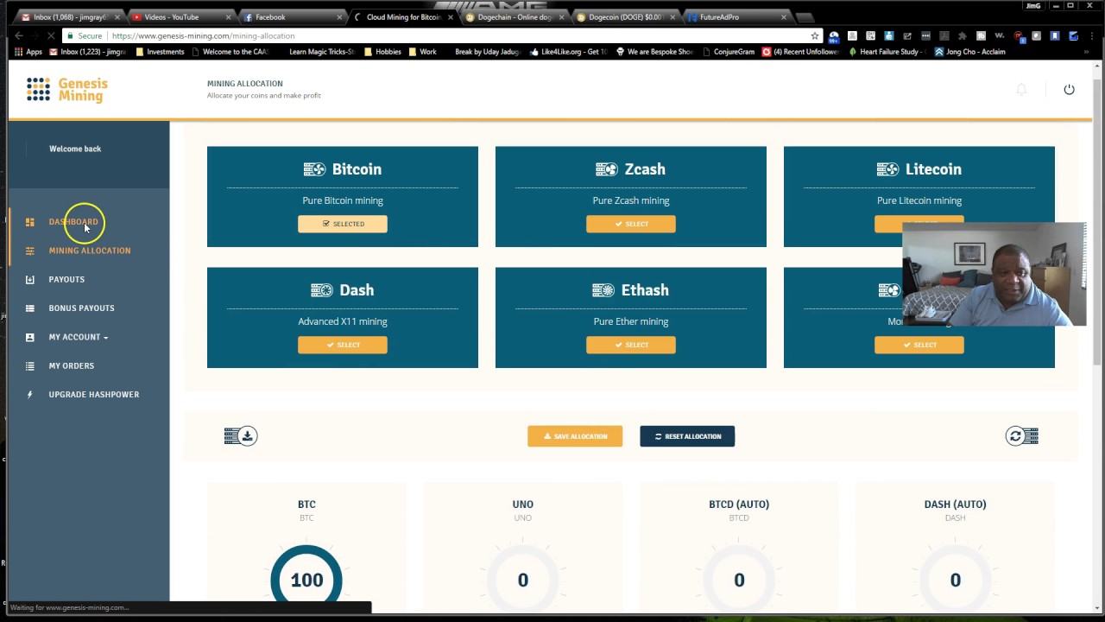Click the Mining Allocation sliders icon
Viewport: 1105px width, 622px height.
coord(29,251)
